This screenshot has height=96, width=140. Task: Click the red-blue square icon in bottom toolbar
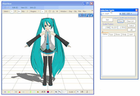[x=48, y=92]
